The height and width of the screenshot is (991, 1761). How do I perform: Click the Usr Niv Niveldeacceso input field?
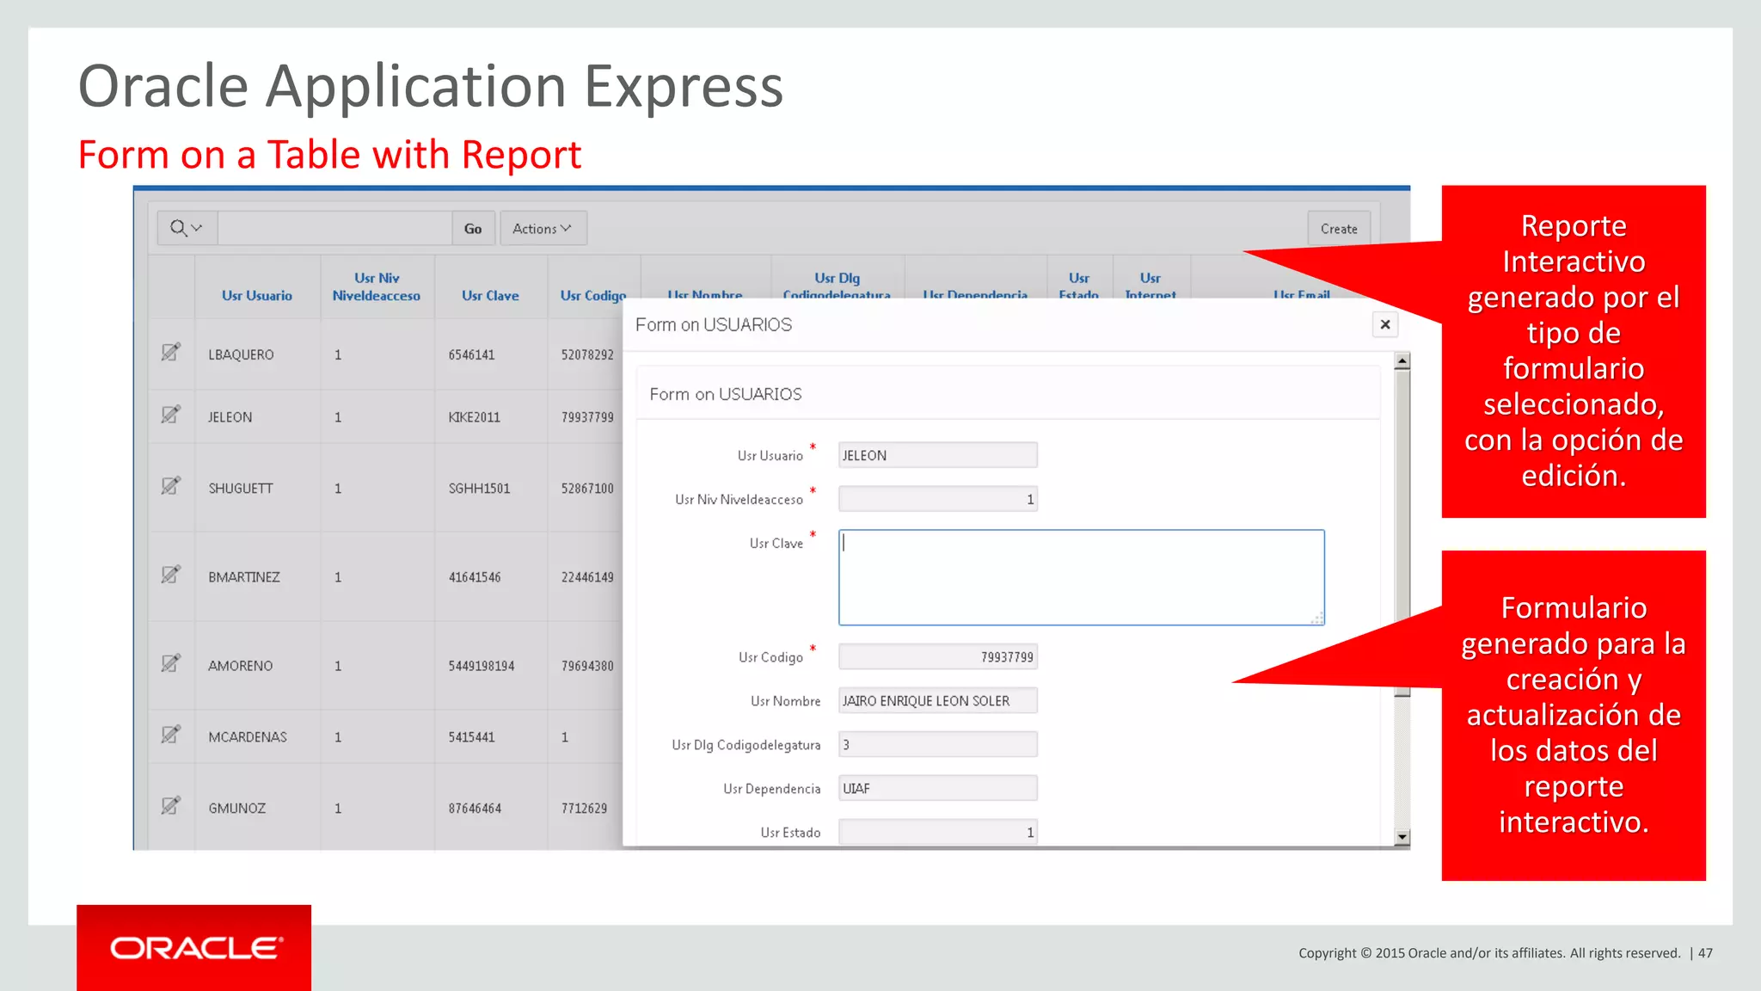coord(938,499)
